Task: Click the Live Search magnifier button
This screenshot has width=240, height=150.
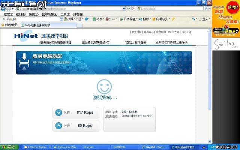Action: [206, 9]
